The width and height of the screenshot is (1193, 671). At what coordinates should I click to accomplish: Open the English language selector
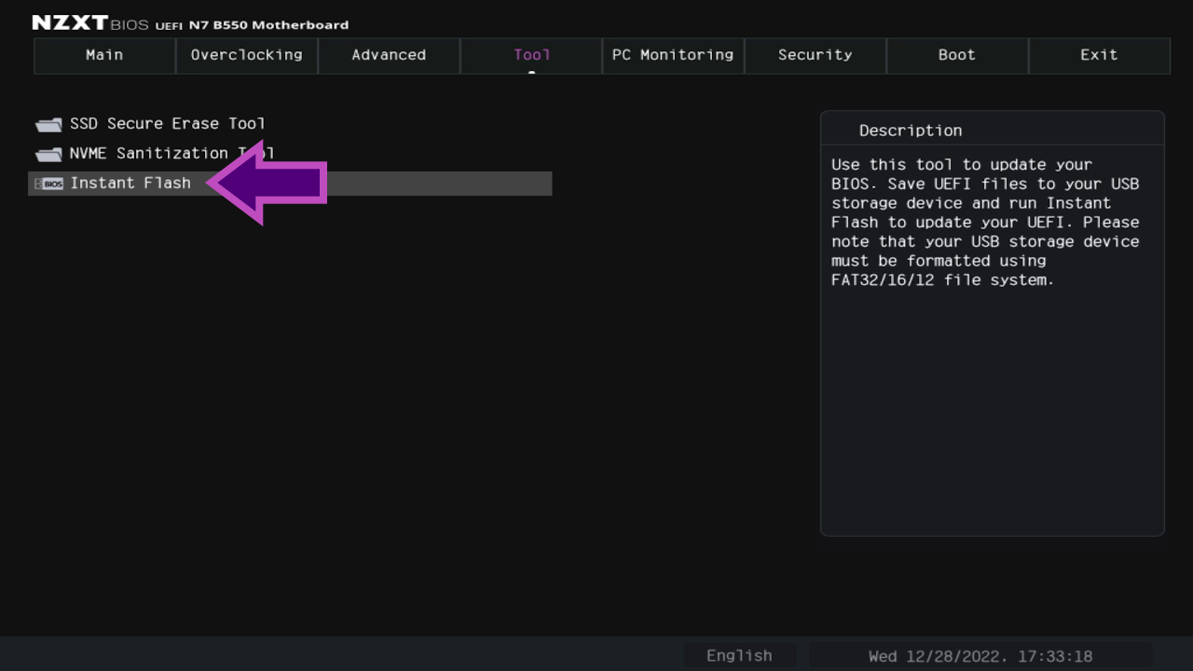coord(739,655)
